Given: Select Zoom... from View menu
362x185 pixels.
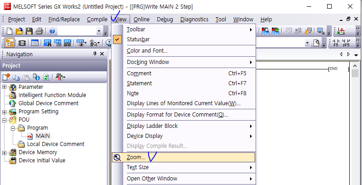Looking at the screenshot, I should (183, 157).
